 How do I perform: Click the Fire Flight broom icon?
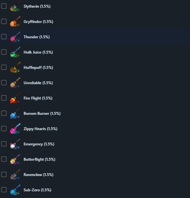(15, 98)
